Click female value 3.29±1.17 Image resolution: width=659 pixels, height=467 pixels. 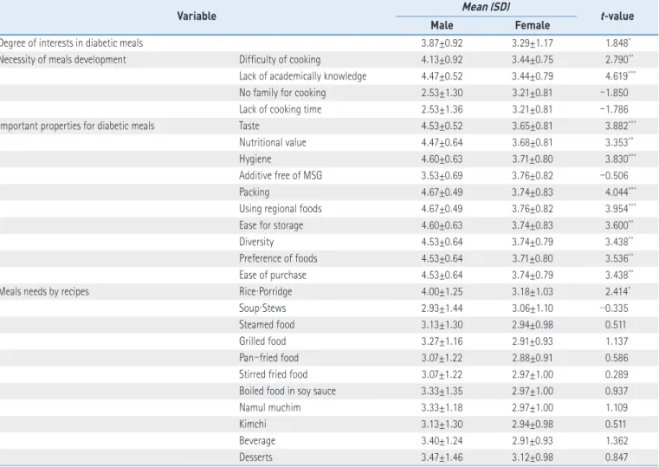532,42
